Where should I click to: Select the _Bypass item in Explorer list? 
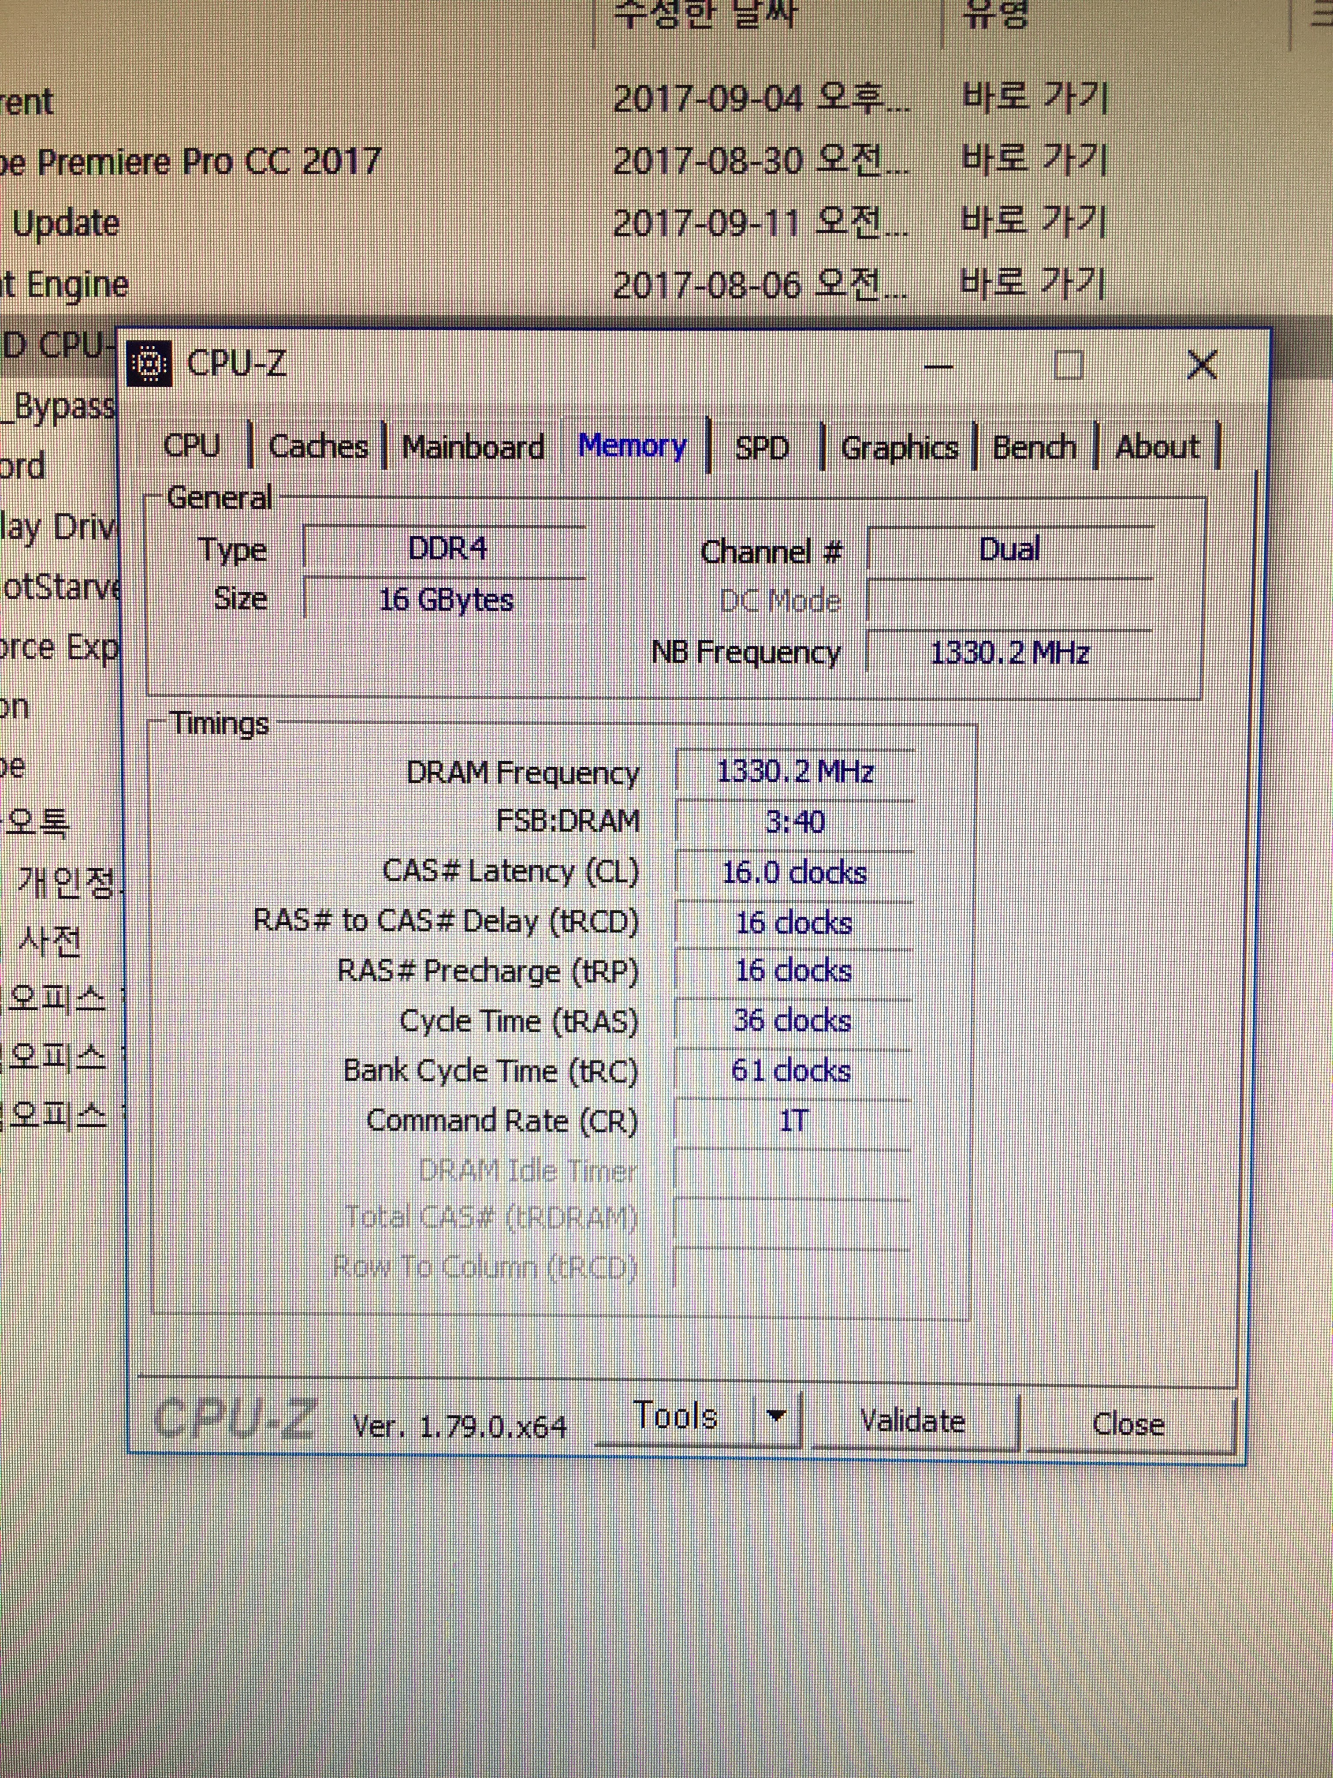click(x=58, y=407)
